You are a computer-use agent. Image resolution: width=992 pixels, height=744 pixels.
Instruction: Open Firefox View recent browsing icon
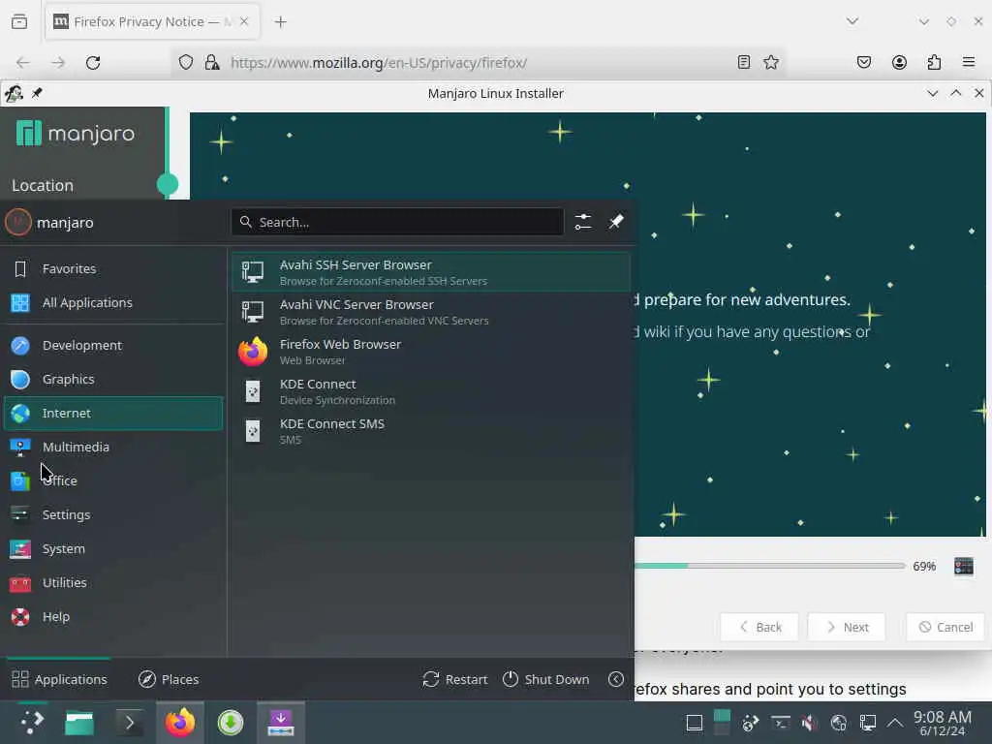pos(19,21)
